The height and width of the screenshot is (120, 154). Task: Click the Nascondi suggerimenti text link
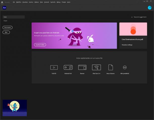(x=140, y=17)
